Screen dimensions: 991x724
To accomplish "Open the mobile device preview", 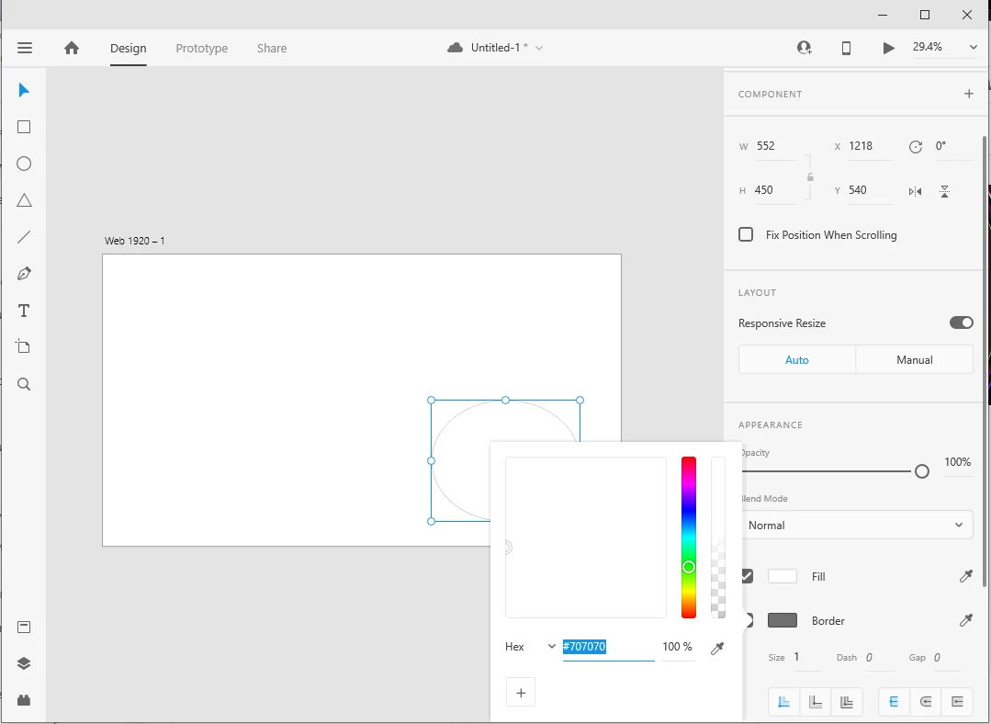I will point(846,48).
